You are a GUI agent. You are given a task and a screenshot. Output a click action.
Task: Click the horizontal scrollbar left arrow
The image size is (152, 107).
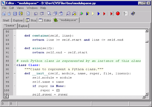5,97
